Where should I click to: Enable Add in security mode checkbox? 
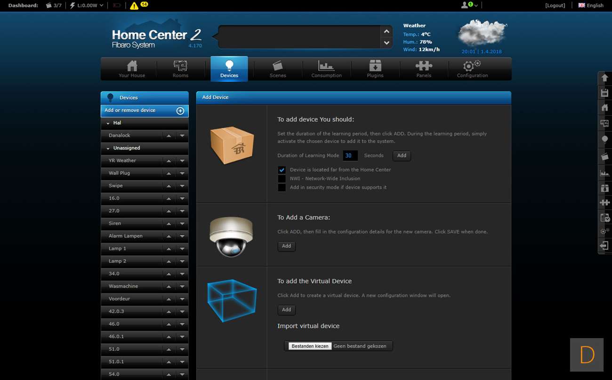coord(282,188)
